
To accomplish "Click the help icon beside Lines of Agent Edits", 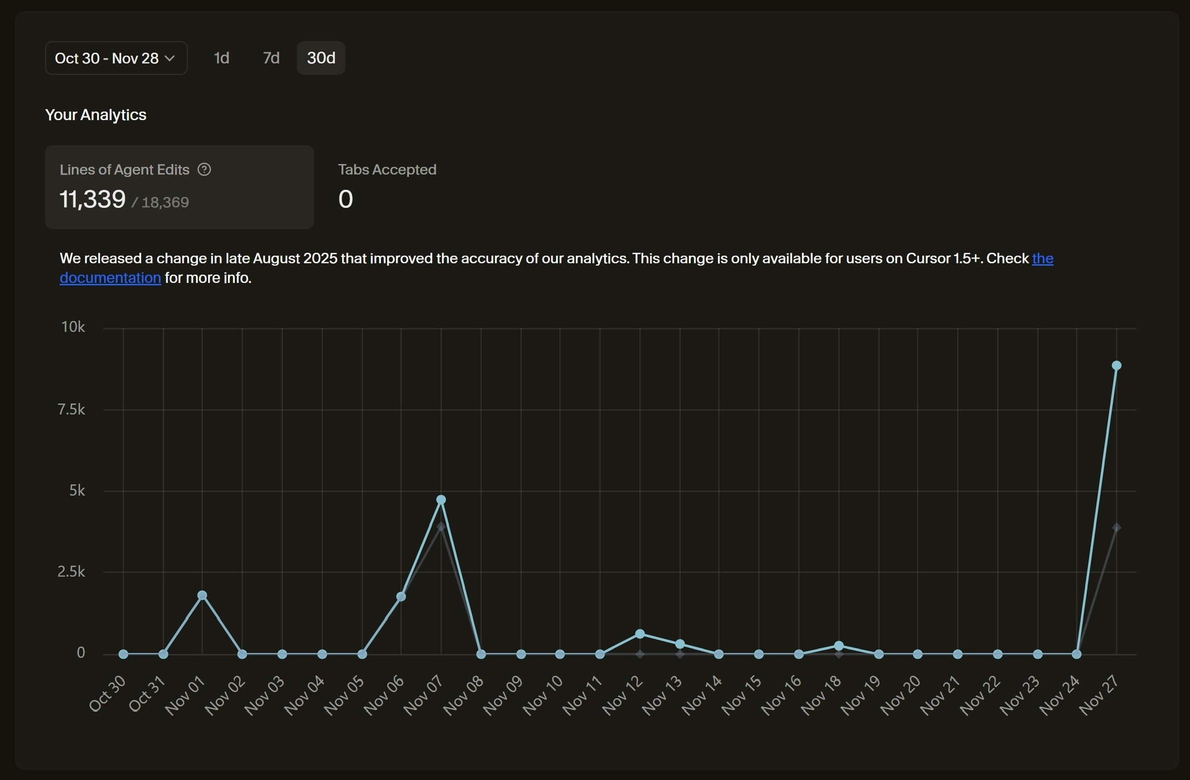I will tap(204, 170).
